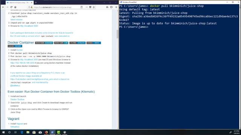
Task: Open Mail app from taskbar
Action: (x=40, y=132)
